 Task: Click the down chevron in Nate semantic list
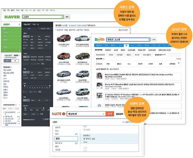coord(76,143)
